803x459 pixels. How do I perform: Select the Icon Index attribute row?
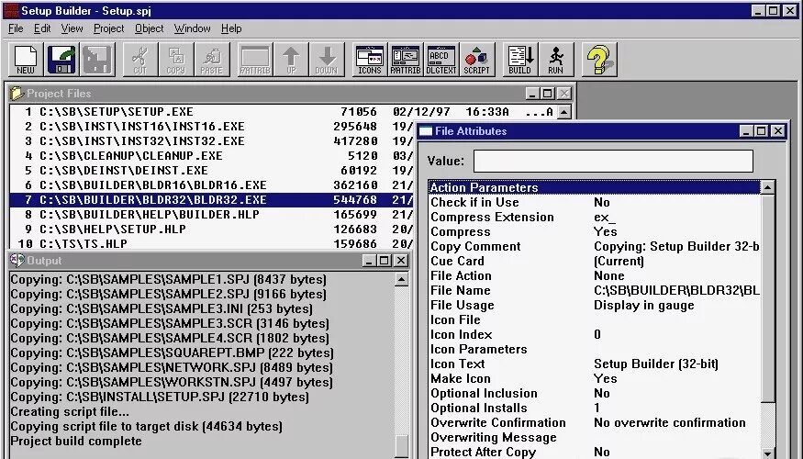coord(595,334)
